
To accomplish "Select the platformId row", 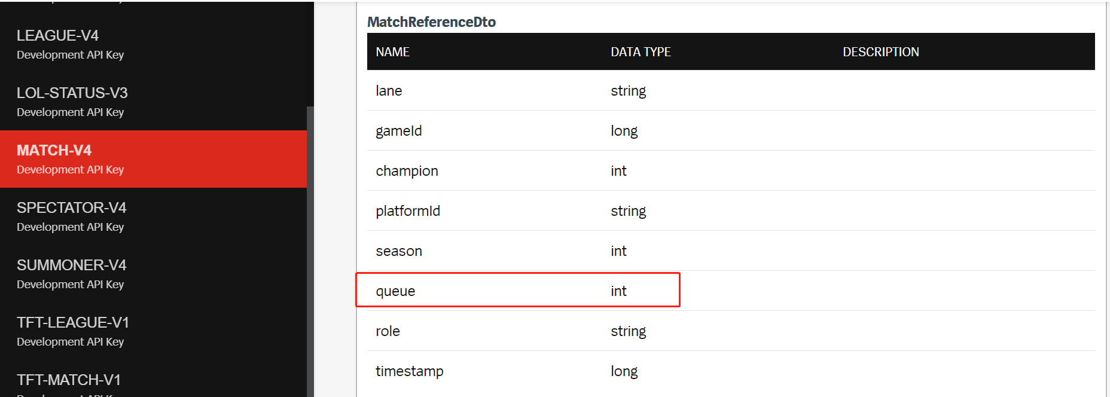I will (x=408, y=210).
